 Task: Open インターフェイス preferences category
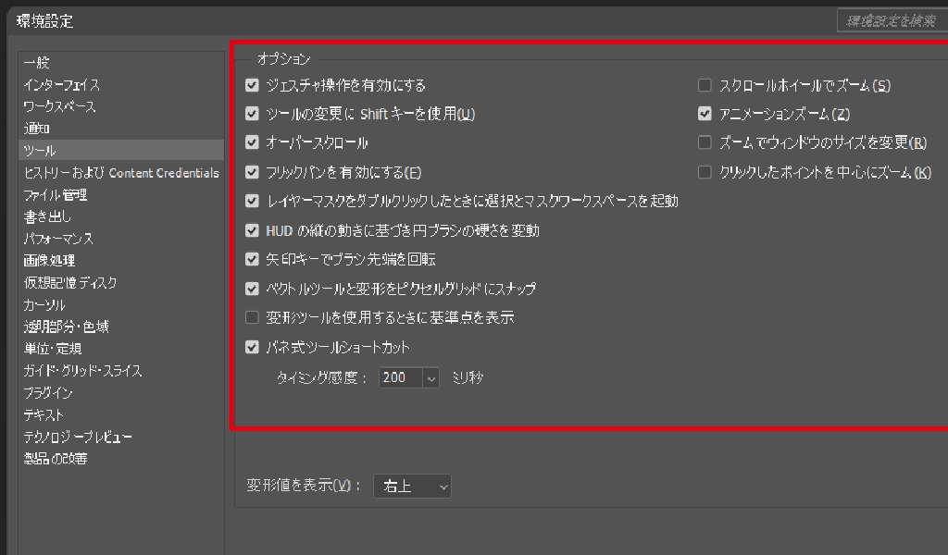tap(61, 85)
